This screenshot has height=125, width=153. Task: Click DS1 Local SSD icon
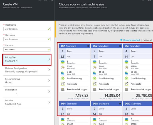[63, 73]
